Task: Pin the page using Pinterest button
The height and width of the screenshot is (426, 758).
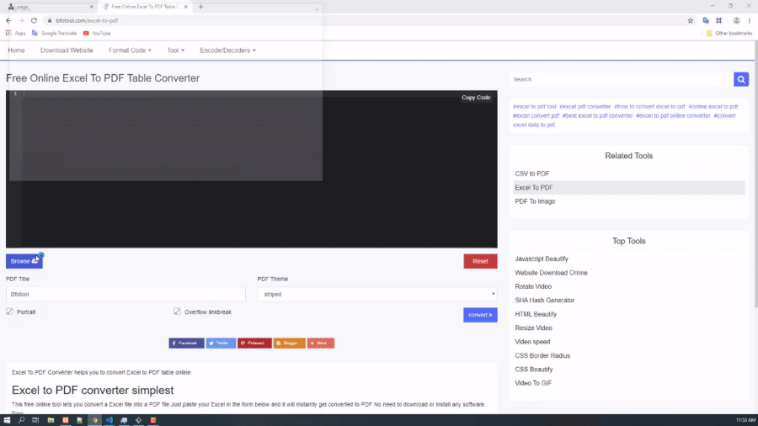Action: click(254, 343)
